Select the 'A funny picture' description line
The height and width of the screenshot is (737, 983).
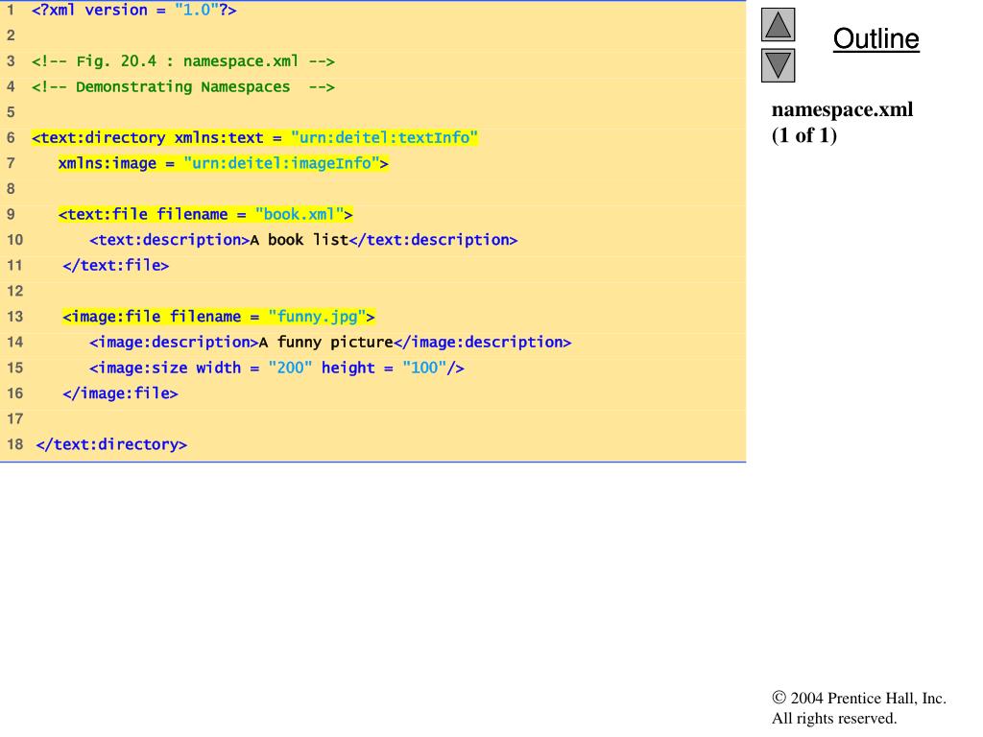click(330, 343)
